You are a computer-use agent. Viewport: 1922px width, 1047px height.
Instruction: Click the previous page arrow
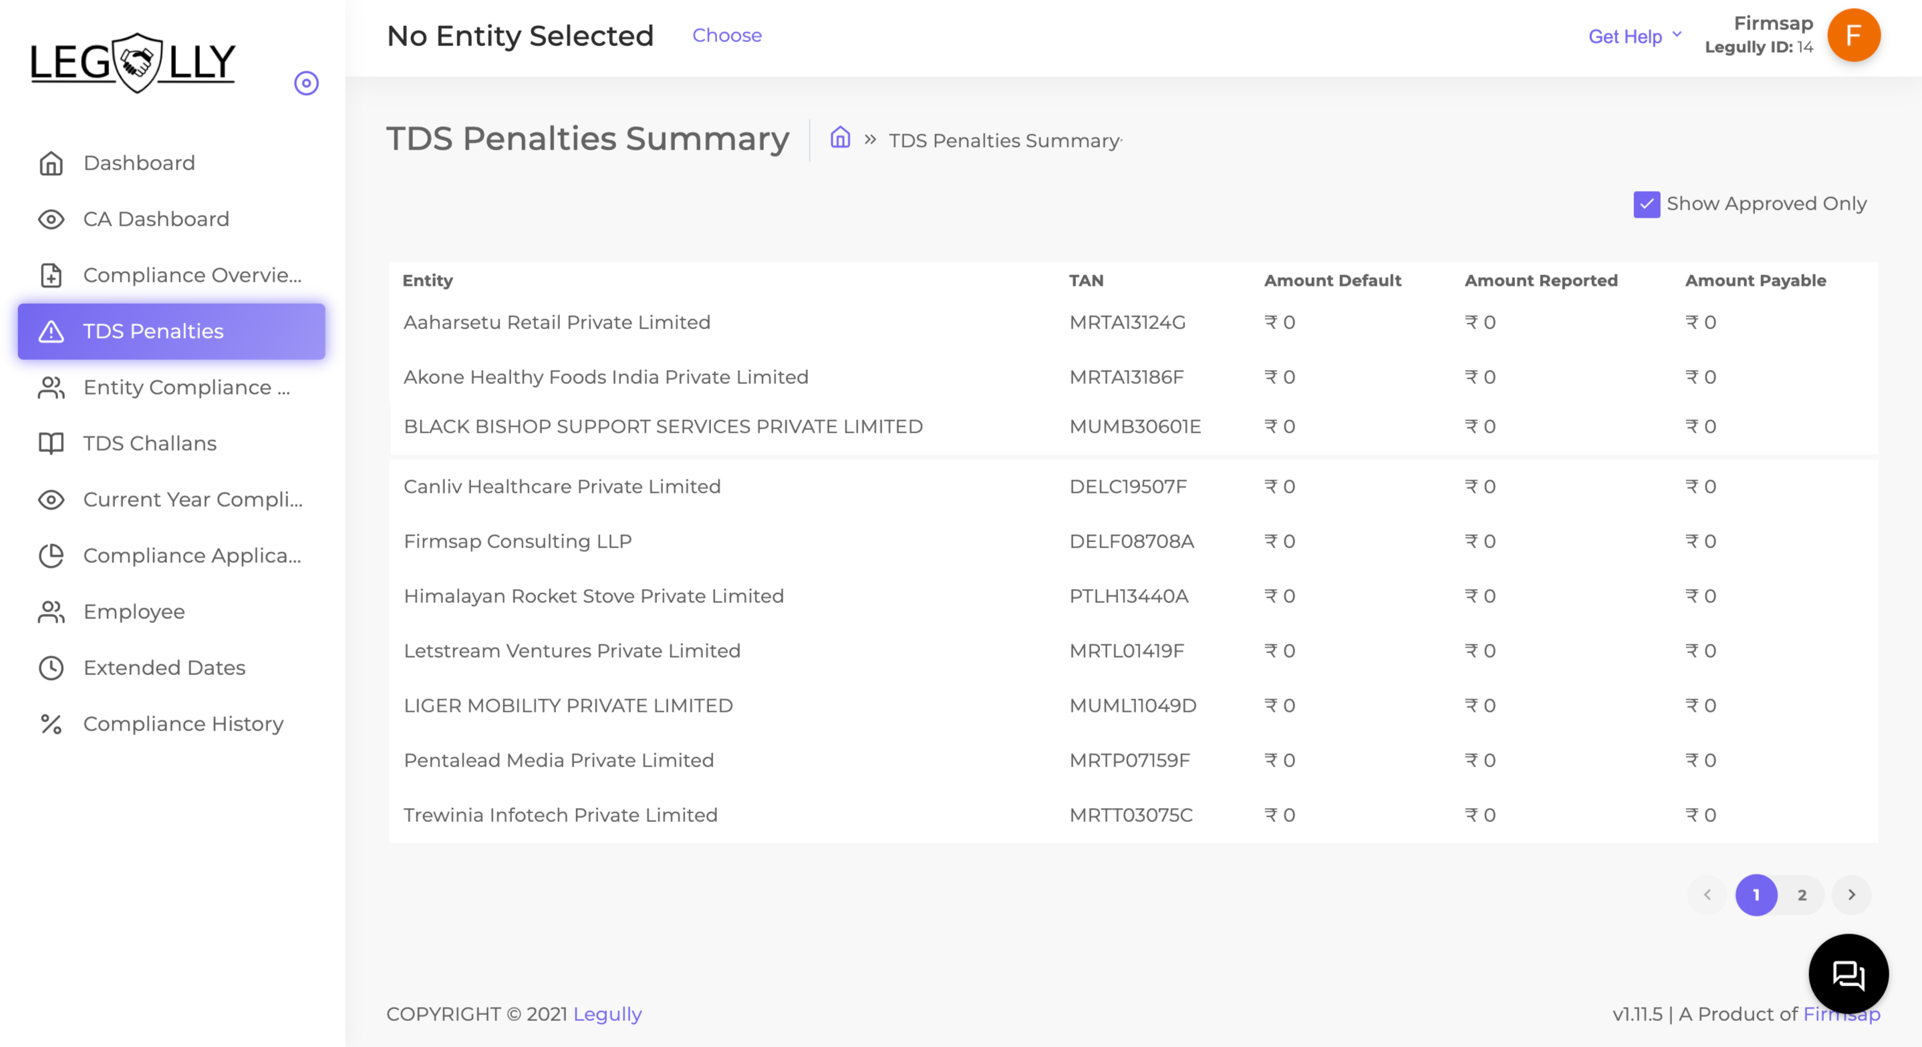click(x=1707, y=895)
